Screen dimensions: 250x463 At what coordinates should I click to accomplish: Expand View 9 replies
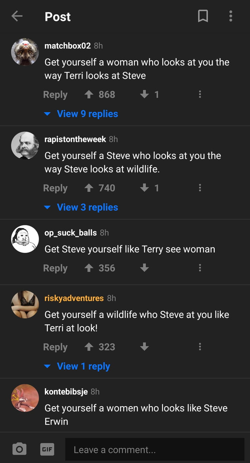pos(87,114)
